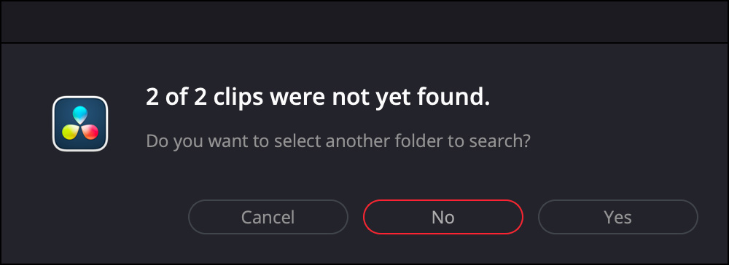729x265 pixels.
Task: Click the DaVinci Resolve app icon
Action: [x=80, y=124]
